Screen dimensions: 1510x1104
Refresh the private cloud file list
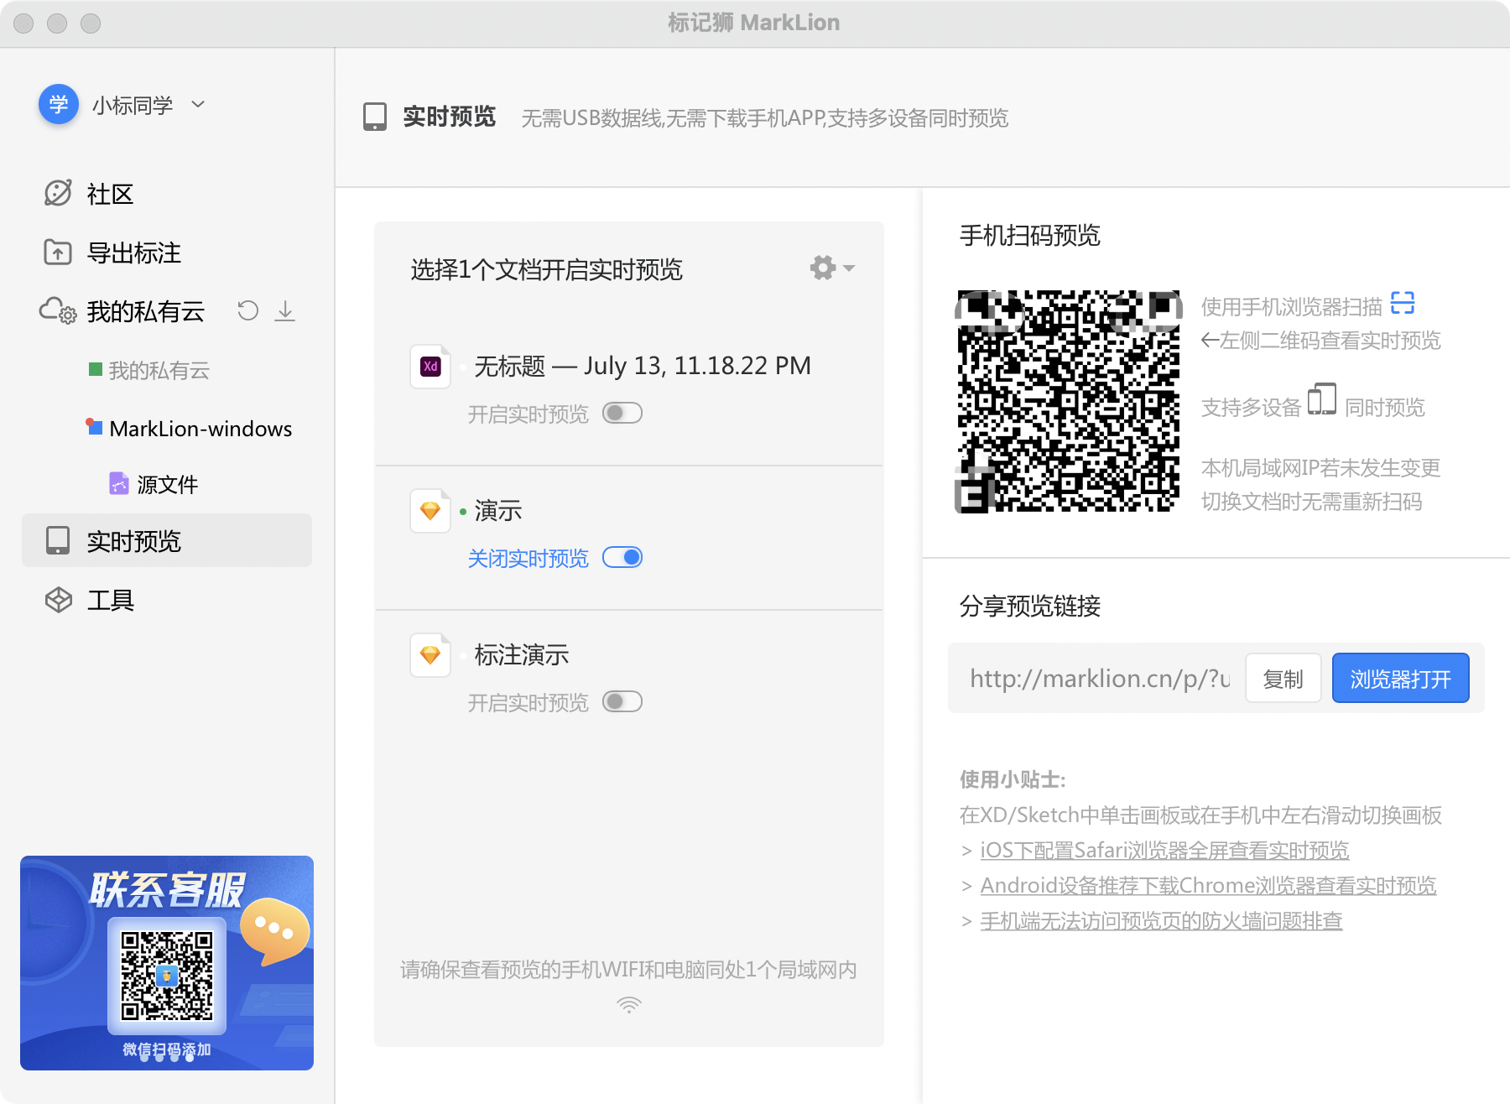(x=247, y=311)
